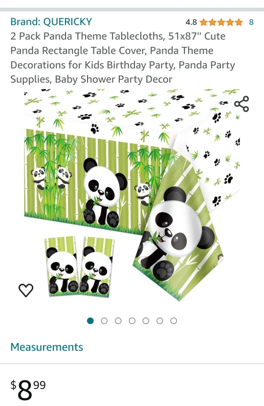Select the first image carousel dot

(90, 321)
